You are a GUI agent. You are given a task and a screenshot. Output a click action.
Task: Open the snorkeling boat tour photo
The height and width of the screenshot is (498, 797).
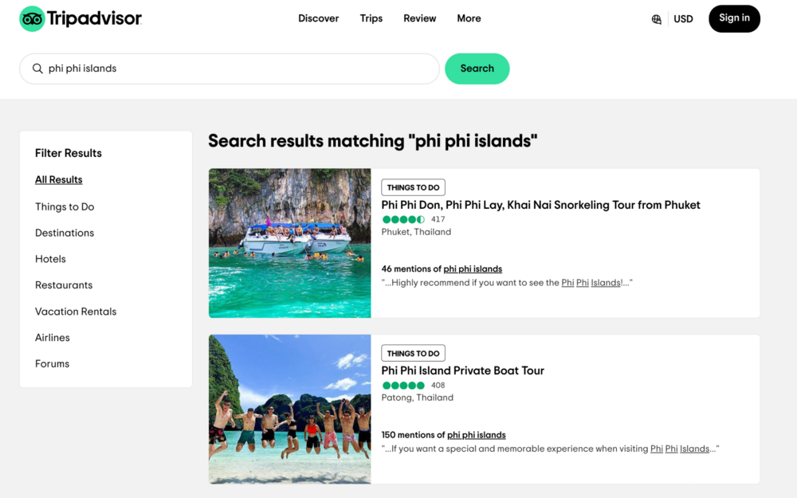click(289, 243)
